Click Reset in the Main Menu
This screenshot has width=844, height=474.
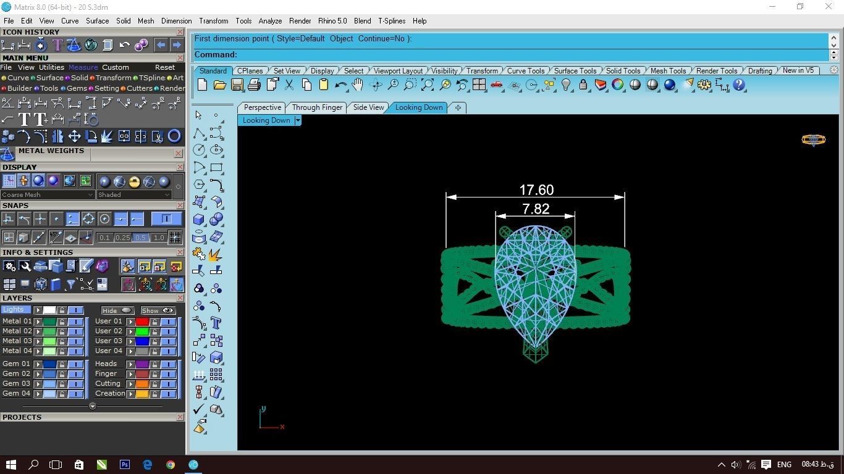tap(165, 67)
